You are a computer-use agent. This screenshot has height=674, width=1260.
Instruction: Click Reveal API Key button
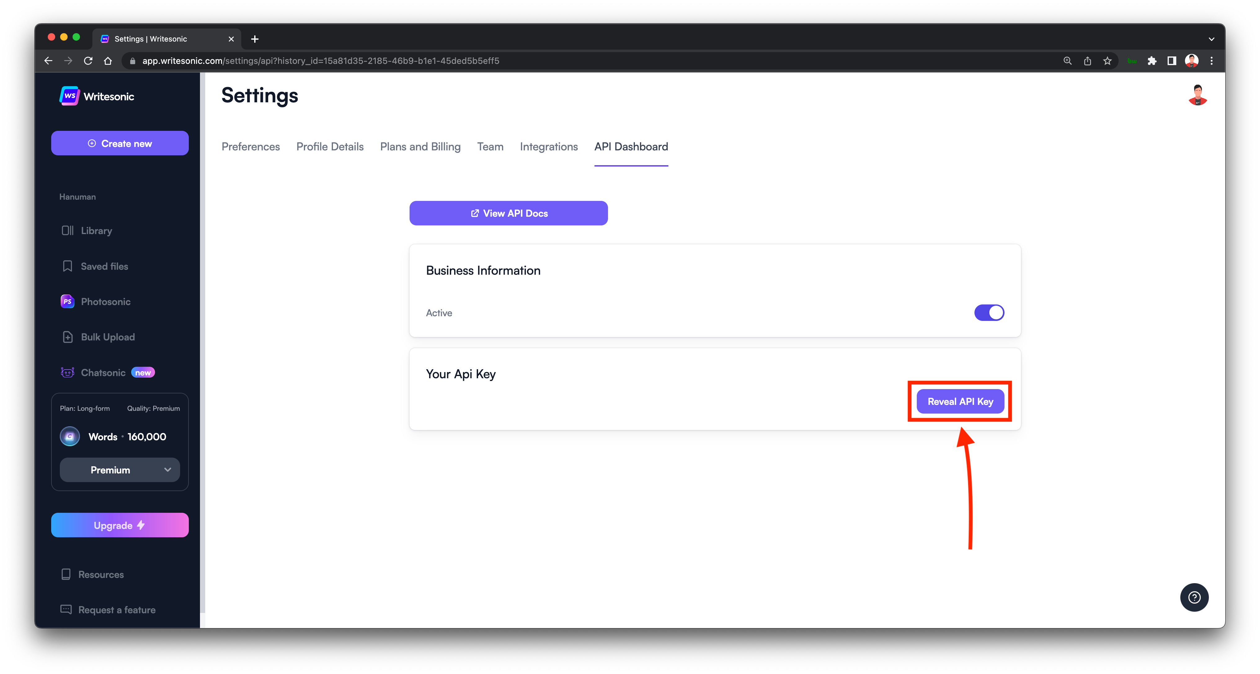(960, 401)
